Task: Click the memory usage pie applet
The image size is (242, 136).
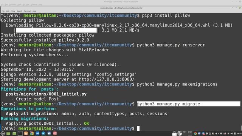Action: pyautogui.click(x=180, y=133)
